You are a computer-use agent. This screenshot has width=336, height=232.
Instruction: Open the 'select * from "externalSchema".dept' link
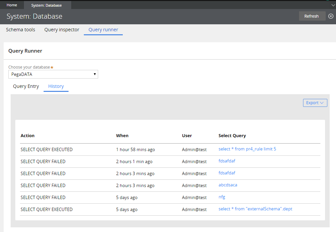(255, 209)
